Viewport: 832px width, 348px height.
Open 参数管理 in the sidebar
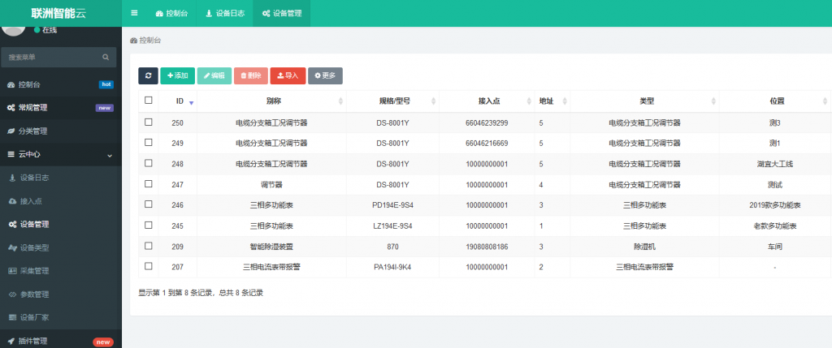click(34, 294)
